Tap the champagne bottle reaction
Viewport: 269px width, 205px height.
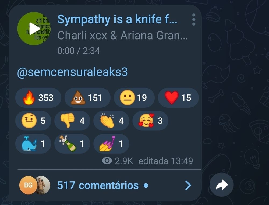pyautogui.click(x=72, y=144)
